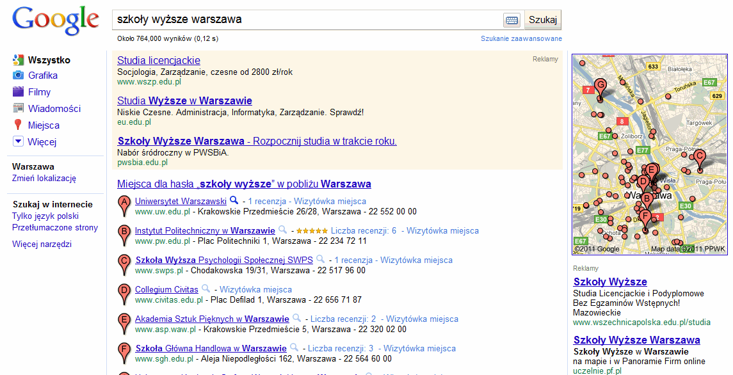Click the Google logo
Viewport: 733px width, 375px height.
coord(55,22)
